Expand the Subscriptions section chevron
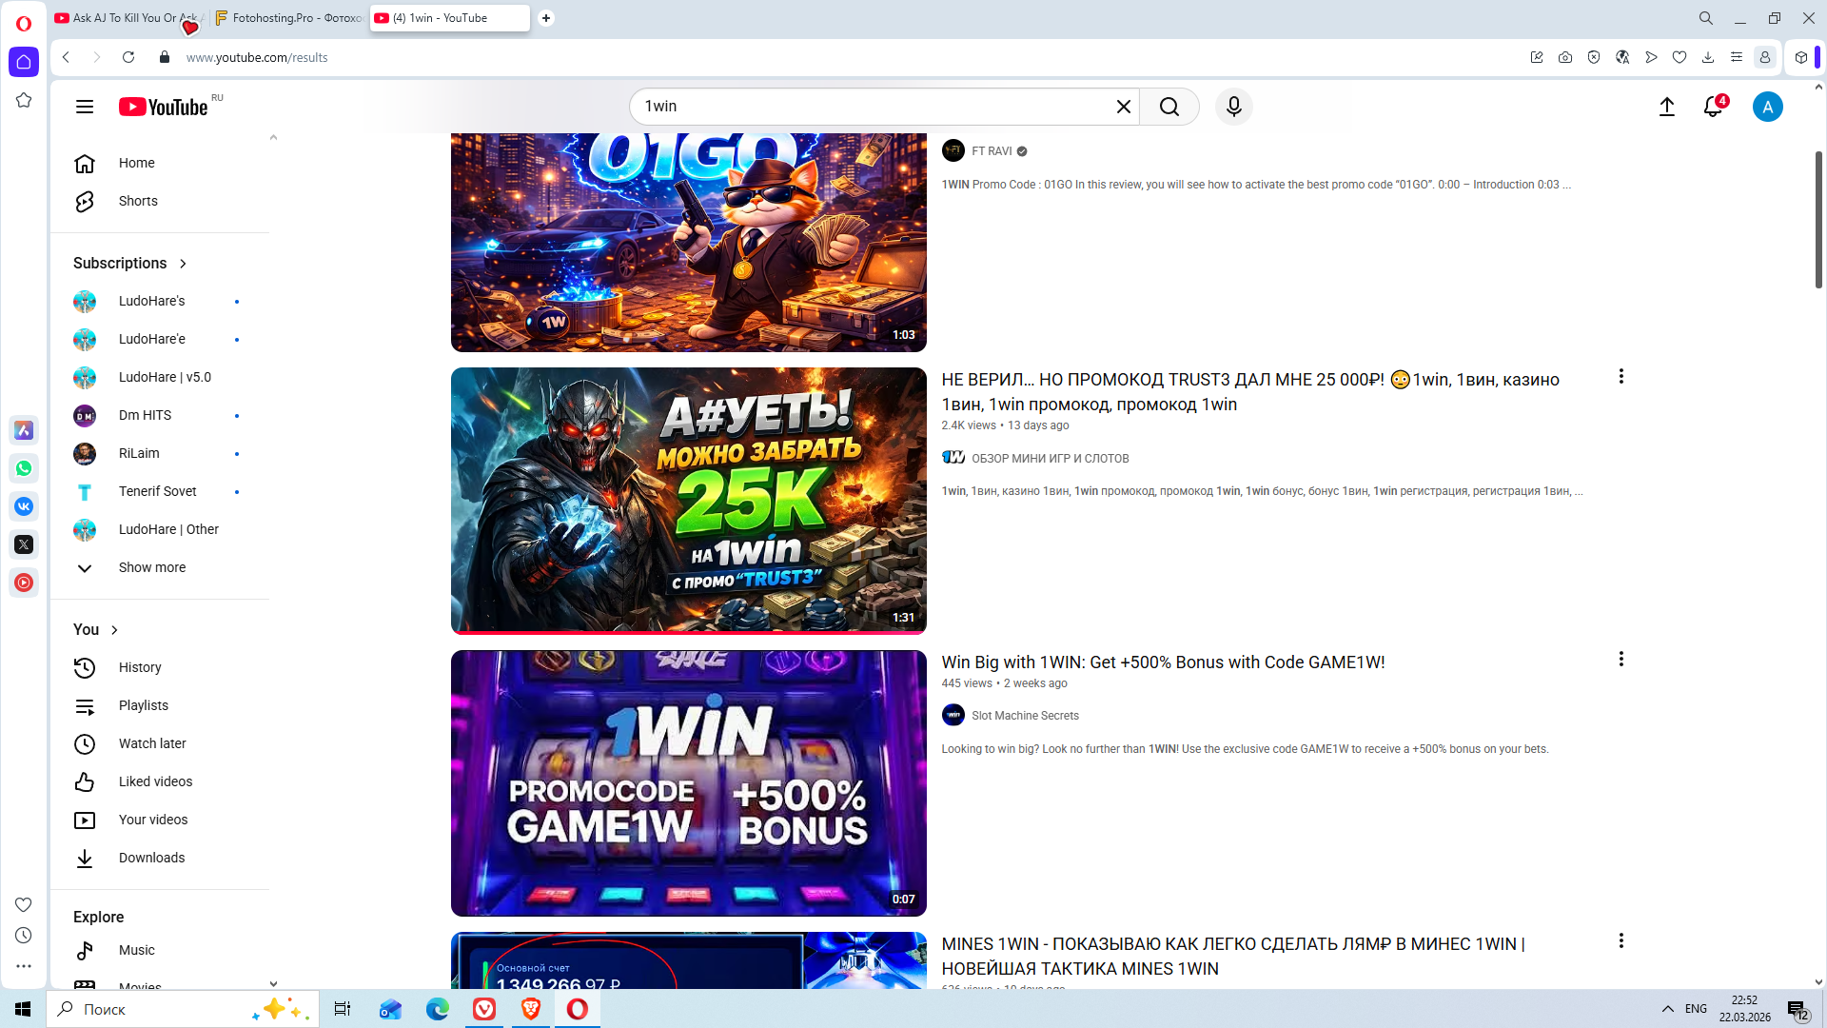 (x=183, y=264)
